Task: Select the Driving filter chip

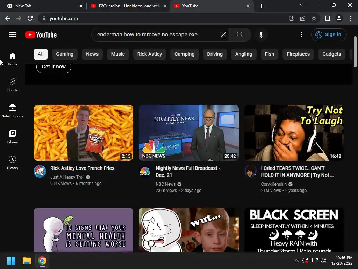Action: click(x=215, y=54)
